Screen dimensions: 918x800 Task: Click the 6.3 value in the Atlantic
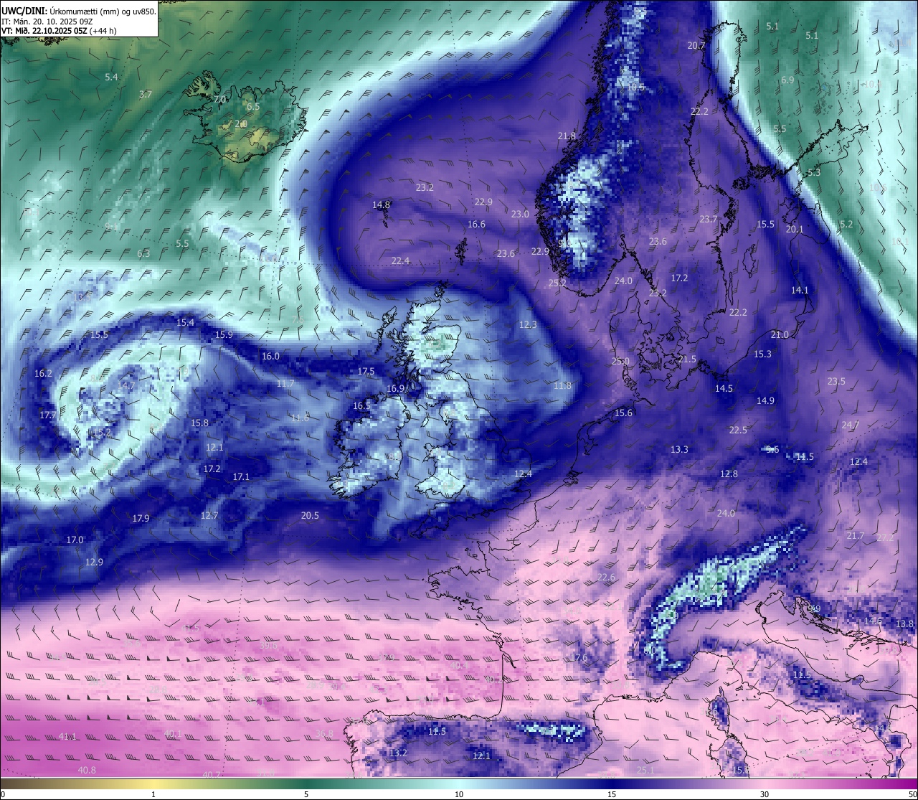point(143,253)
